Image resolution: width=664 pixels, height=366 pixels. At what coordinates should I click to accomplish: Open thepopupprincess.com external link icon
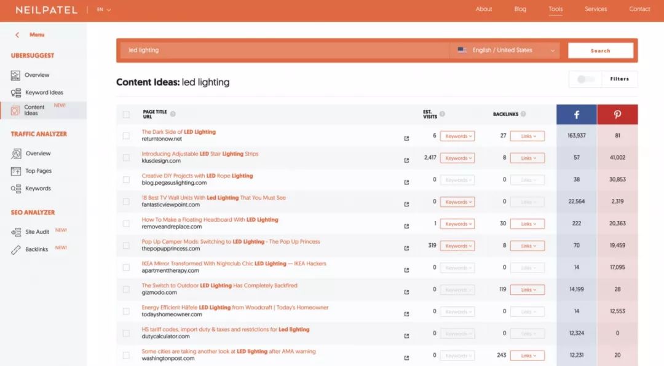pyautogui.click(x=406, y=248)
